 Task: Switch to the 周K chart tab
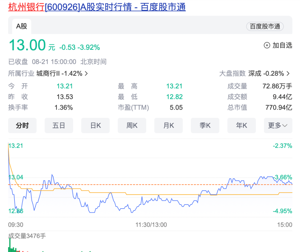(132, 125)
